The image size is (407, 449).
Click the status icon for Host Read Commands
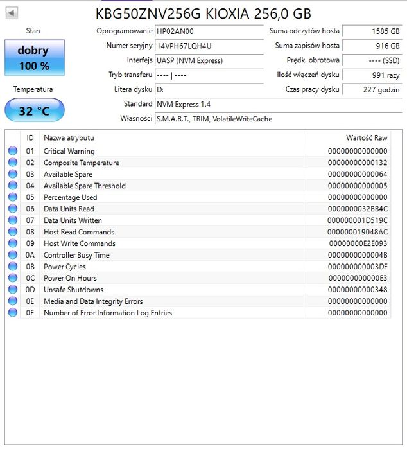pos(13,232)
